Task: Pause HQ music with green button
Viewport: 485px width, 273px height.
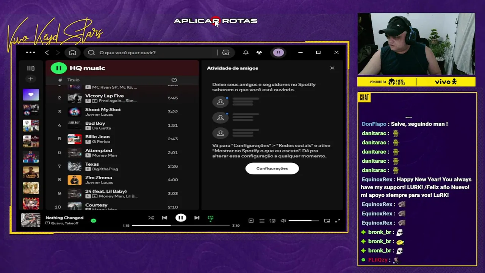Action: pyautogui.click(x=59, y=68)
